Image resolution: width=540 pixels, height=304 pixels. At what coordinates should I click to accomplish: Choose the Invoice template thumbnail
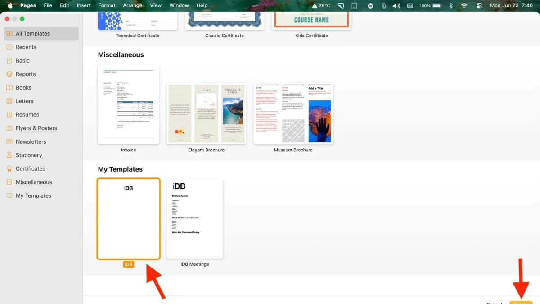129,104
